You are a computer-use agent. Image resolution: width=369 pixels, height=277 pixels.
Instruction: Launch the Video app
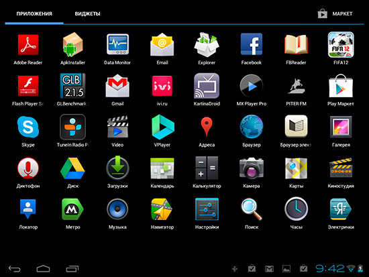(117, 127)
